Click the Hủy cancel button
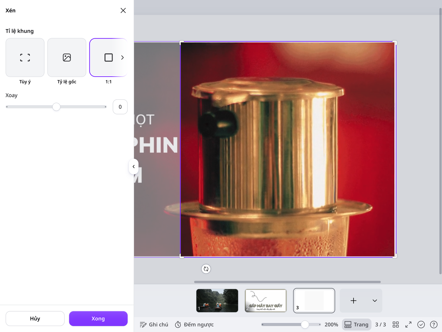442x332 pixels. 35,319
